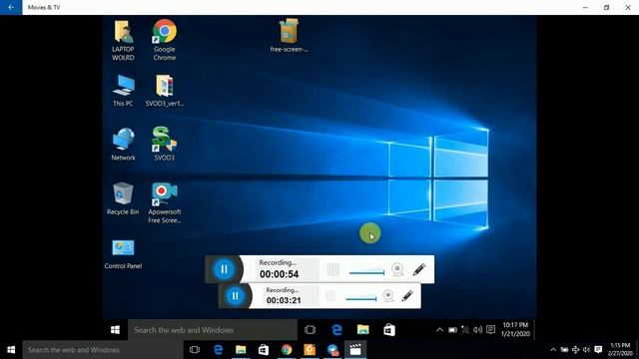639x359 pixels.
Task: Open Task View in the recorded video taskbar
Action: tap(311, 330)
